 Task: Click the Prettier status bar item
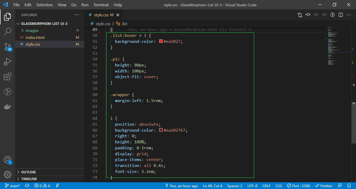pyautogui.click(x=324, y=186)
